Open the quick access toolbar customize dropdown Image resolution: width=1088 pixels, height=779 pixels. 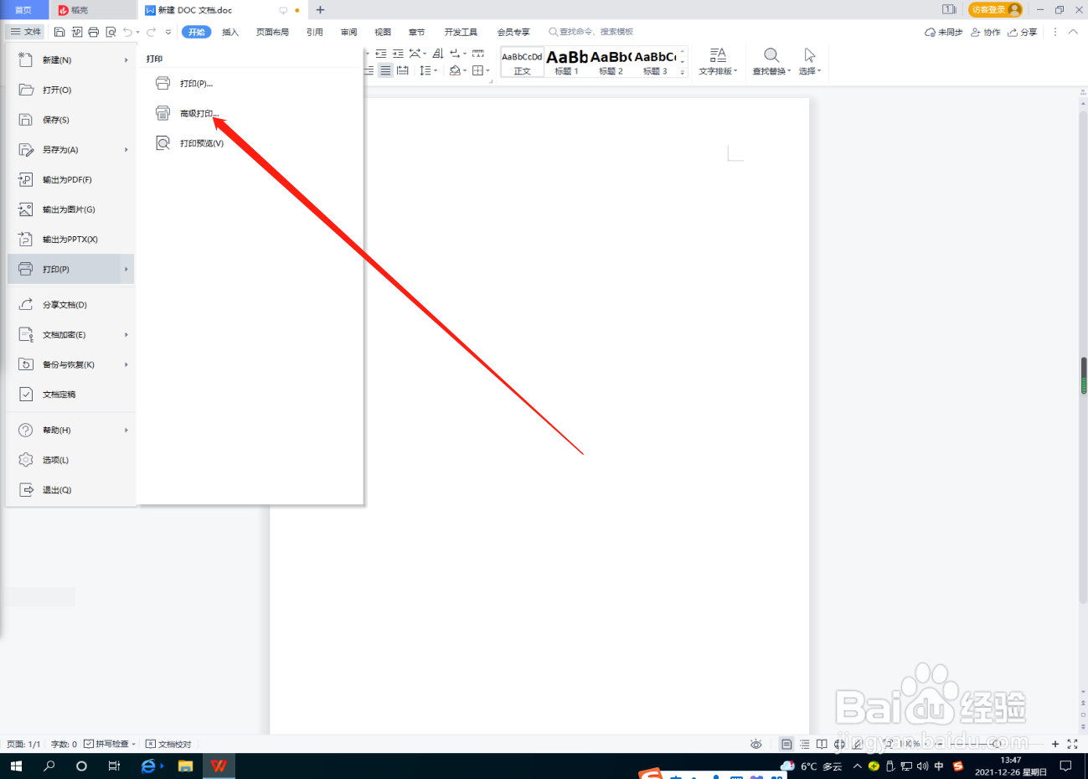tap(168, 32)
